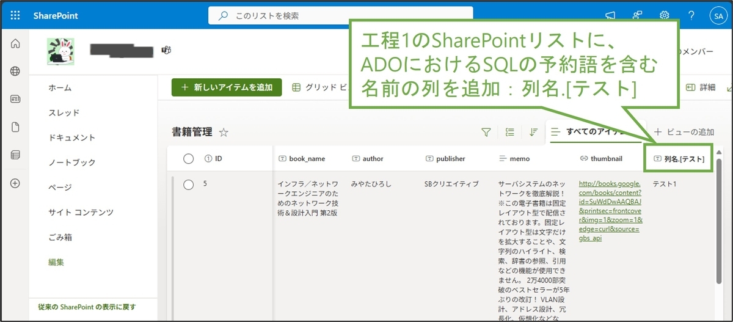The image size is (733, 322).
Task: Open My sites globe icon in rail
Action: coord(15,71)
